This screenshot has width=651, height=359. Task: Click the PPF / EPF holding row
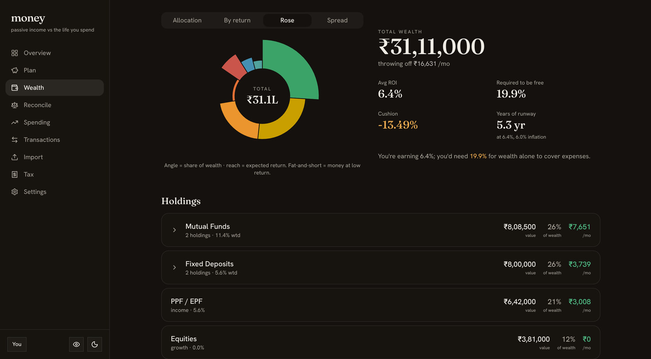[381, 305]
